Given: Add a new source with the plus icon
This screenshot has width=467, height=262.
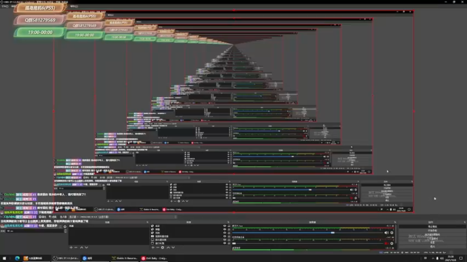Looking at the screenshot, I should click(153, 247).
